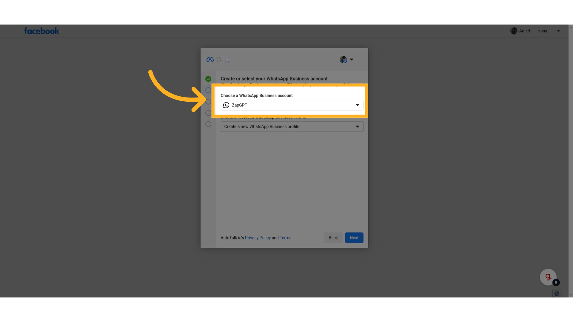573x322 pixels.
Task: Open the ZapGPT WhatsApp Business account dropdown
Action: click(x=292, y=105)
